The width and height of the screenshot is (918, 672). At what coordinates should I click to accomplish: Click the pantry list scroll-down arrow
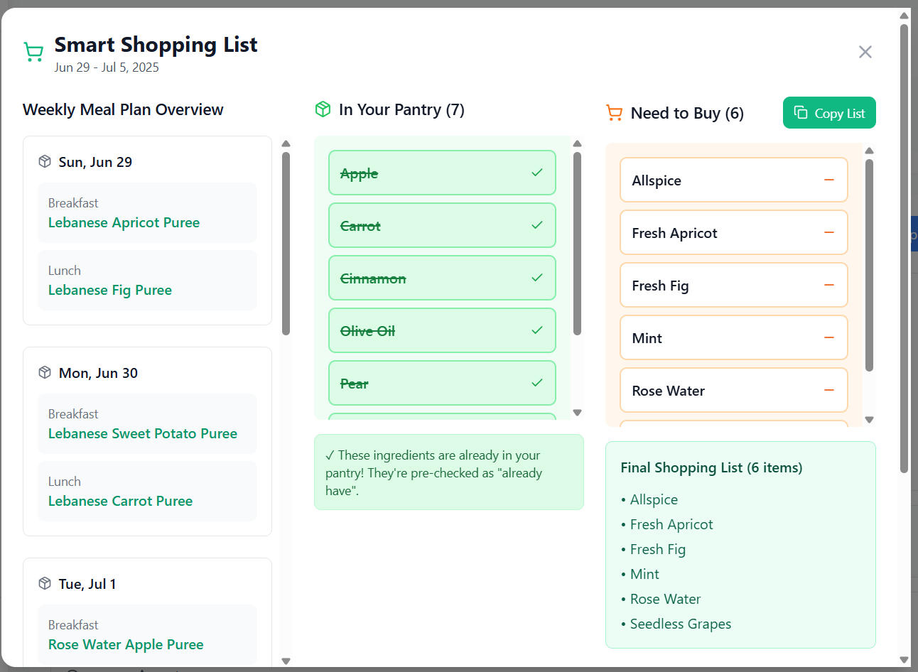pyautogui.click(x=577, y=413)
